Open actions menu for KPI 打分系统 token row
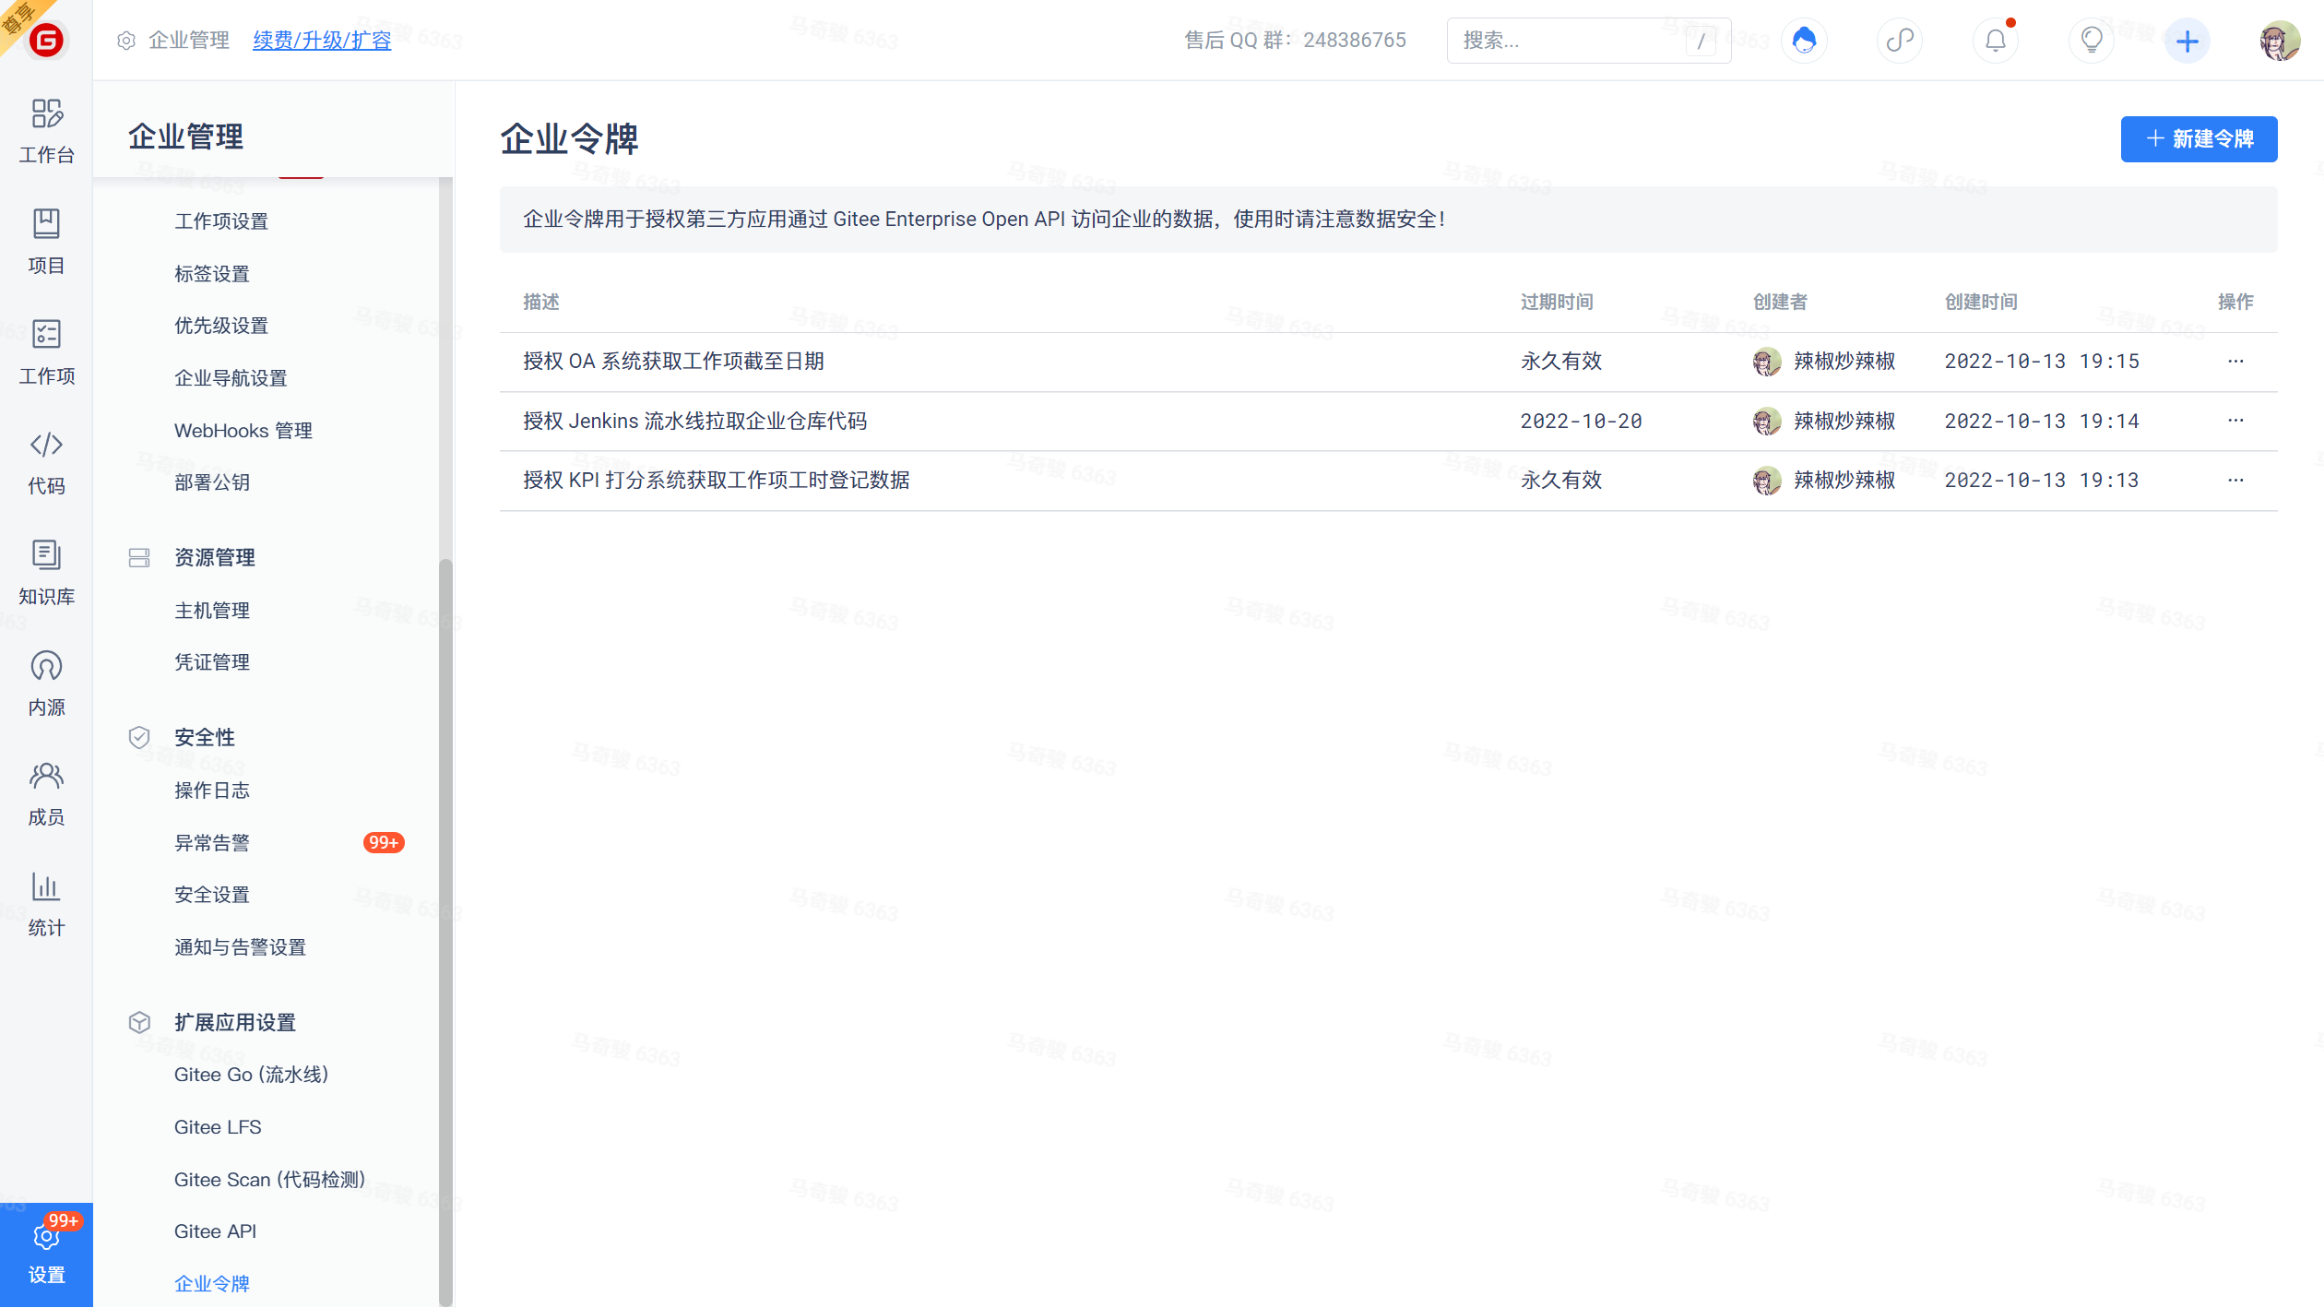 pos(2235,481)
